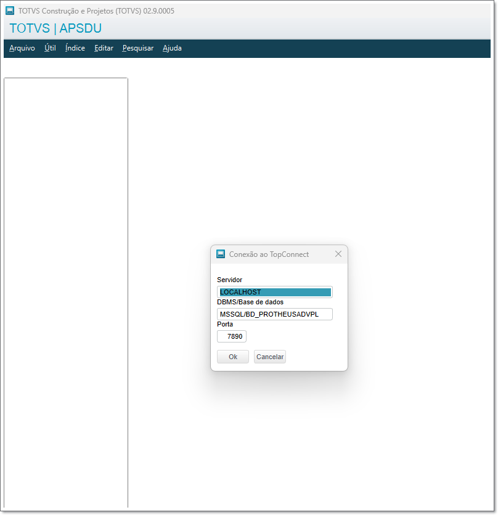Click the DBMS/Base de dados input field

(x=274, y=314)
